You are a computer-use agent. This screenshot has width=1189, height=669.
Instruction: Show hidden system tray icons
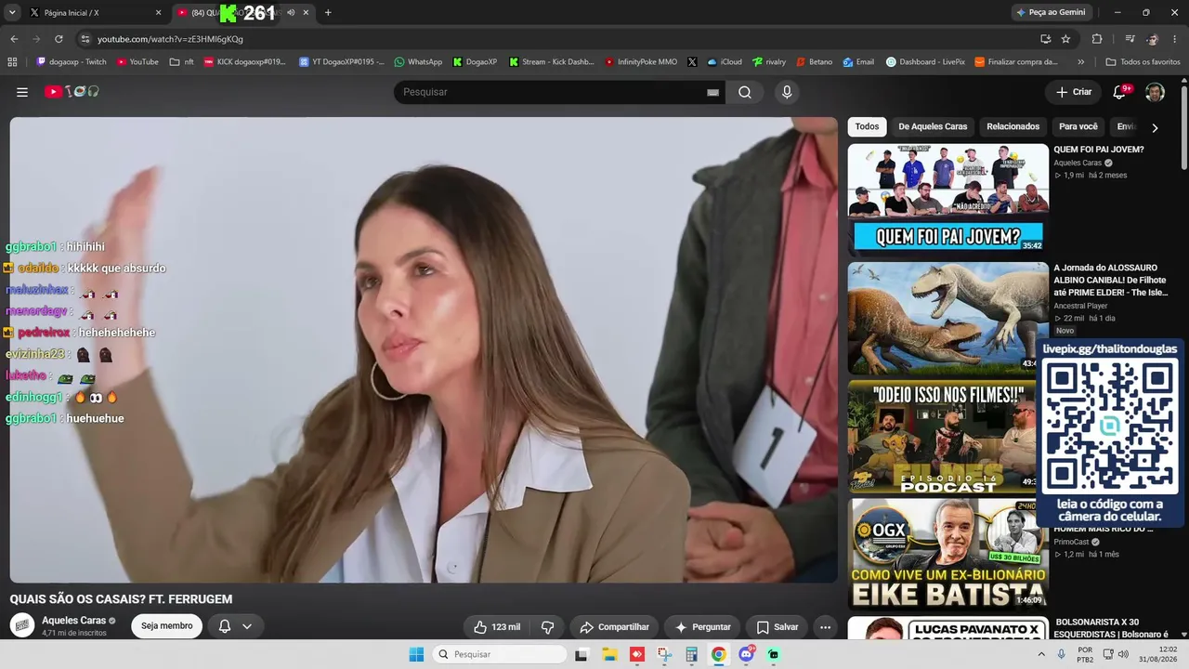(1041, 654)
